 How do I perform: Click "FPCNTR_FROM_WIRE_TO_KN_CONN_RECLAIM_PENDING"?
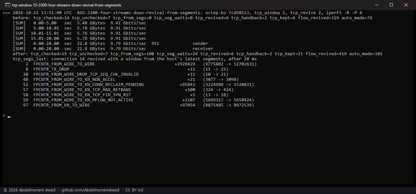89,85
